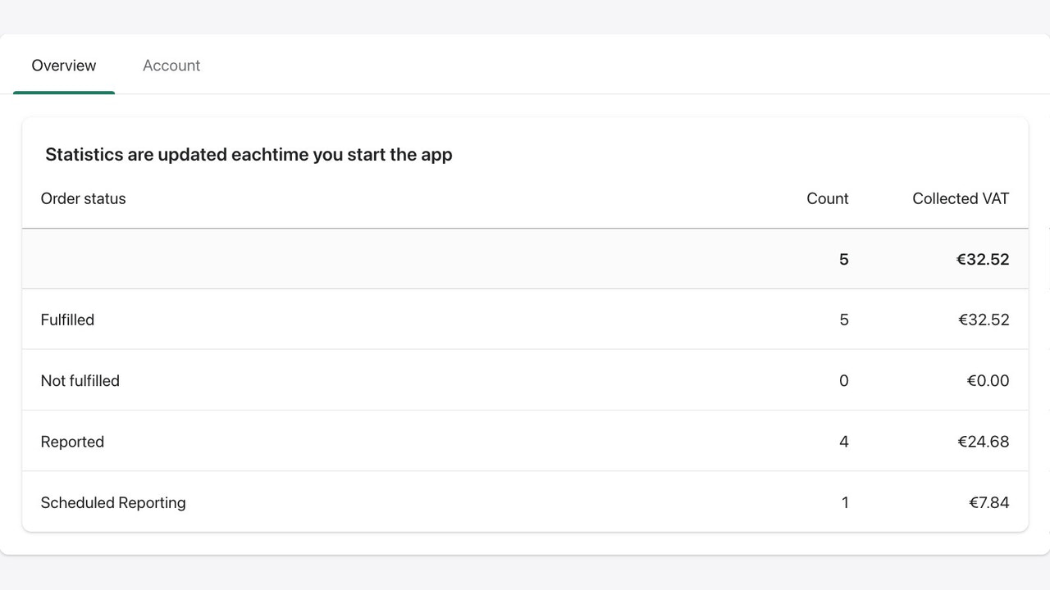1050x590 pixels.
Task: Switch to the Account tab
Action: 171,66
